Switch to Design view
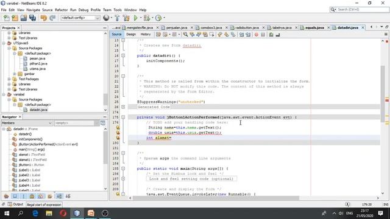 click(131, 35)
